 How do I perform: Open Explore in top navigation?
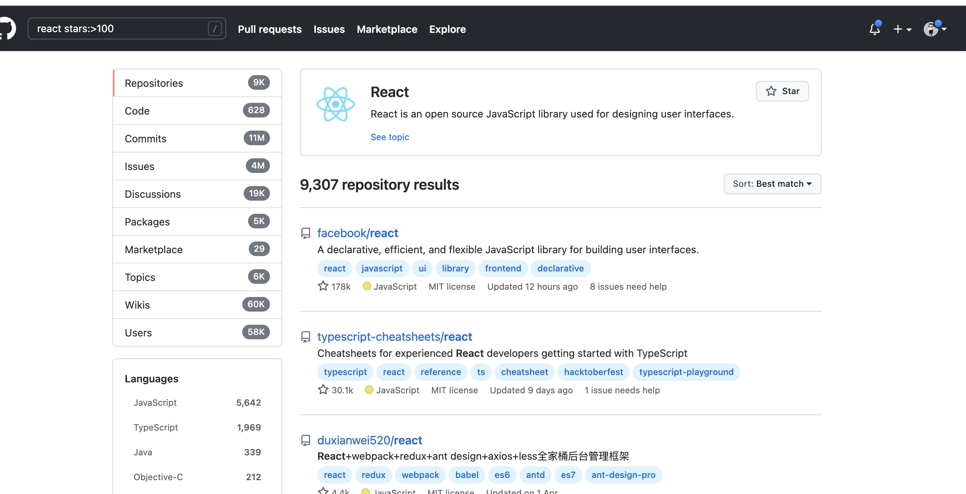(x=447, y=29)
